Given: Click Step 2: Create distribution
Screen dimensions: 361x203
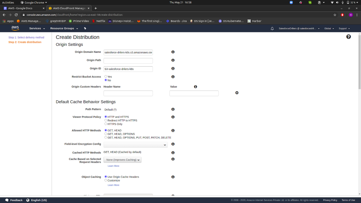Looking at the screenshot, I should tap(25, 42).
